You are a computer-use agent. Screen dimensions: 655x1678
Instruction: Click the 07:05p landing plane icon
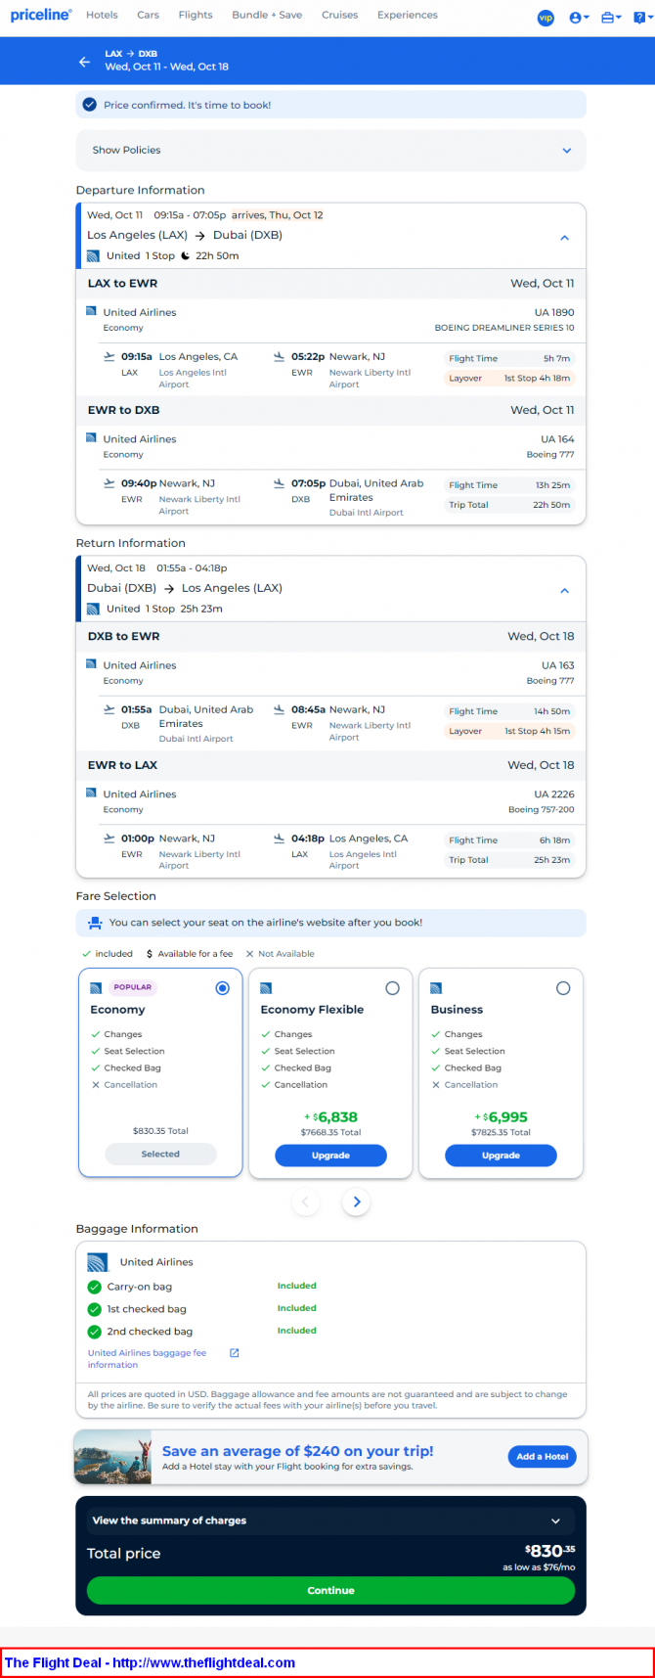pyautogui.click(x=280, y=483)
